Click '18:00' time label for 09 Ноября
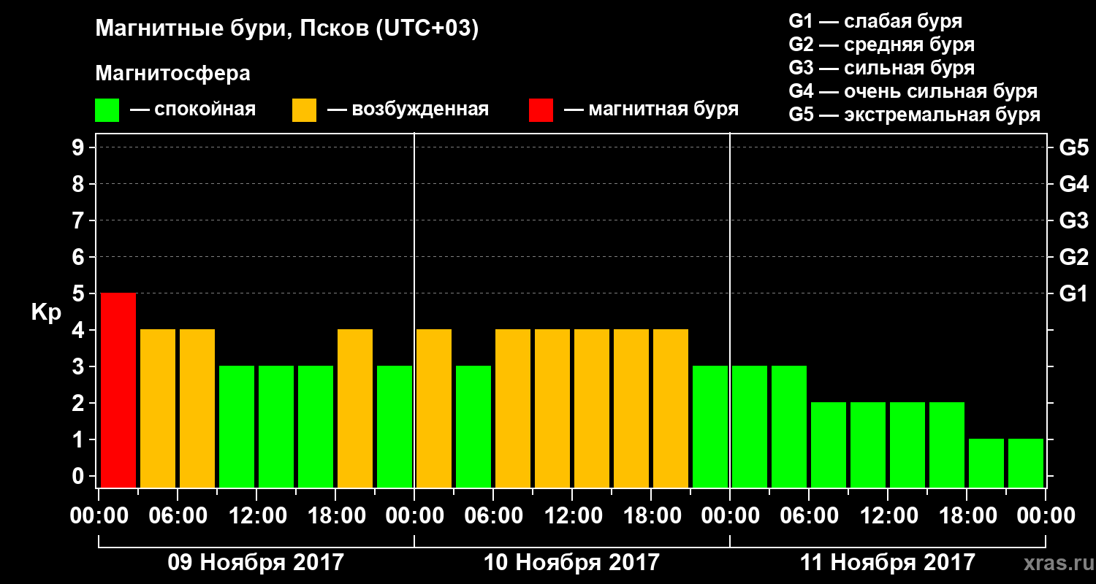Screen dimensions: 1096x584 pos(335,516)
